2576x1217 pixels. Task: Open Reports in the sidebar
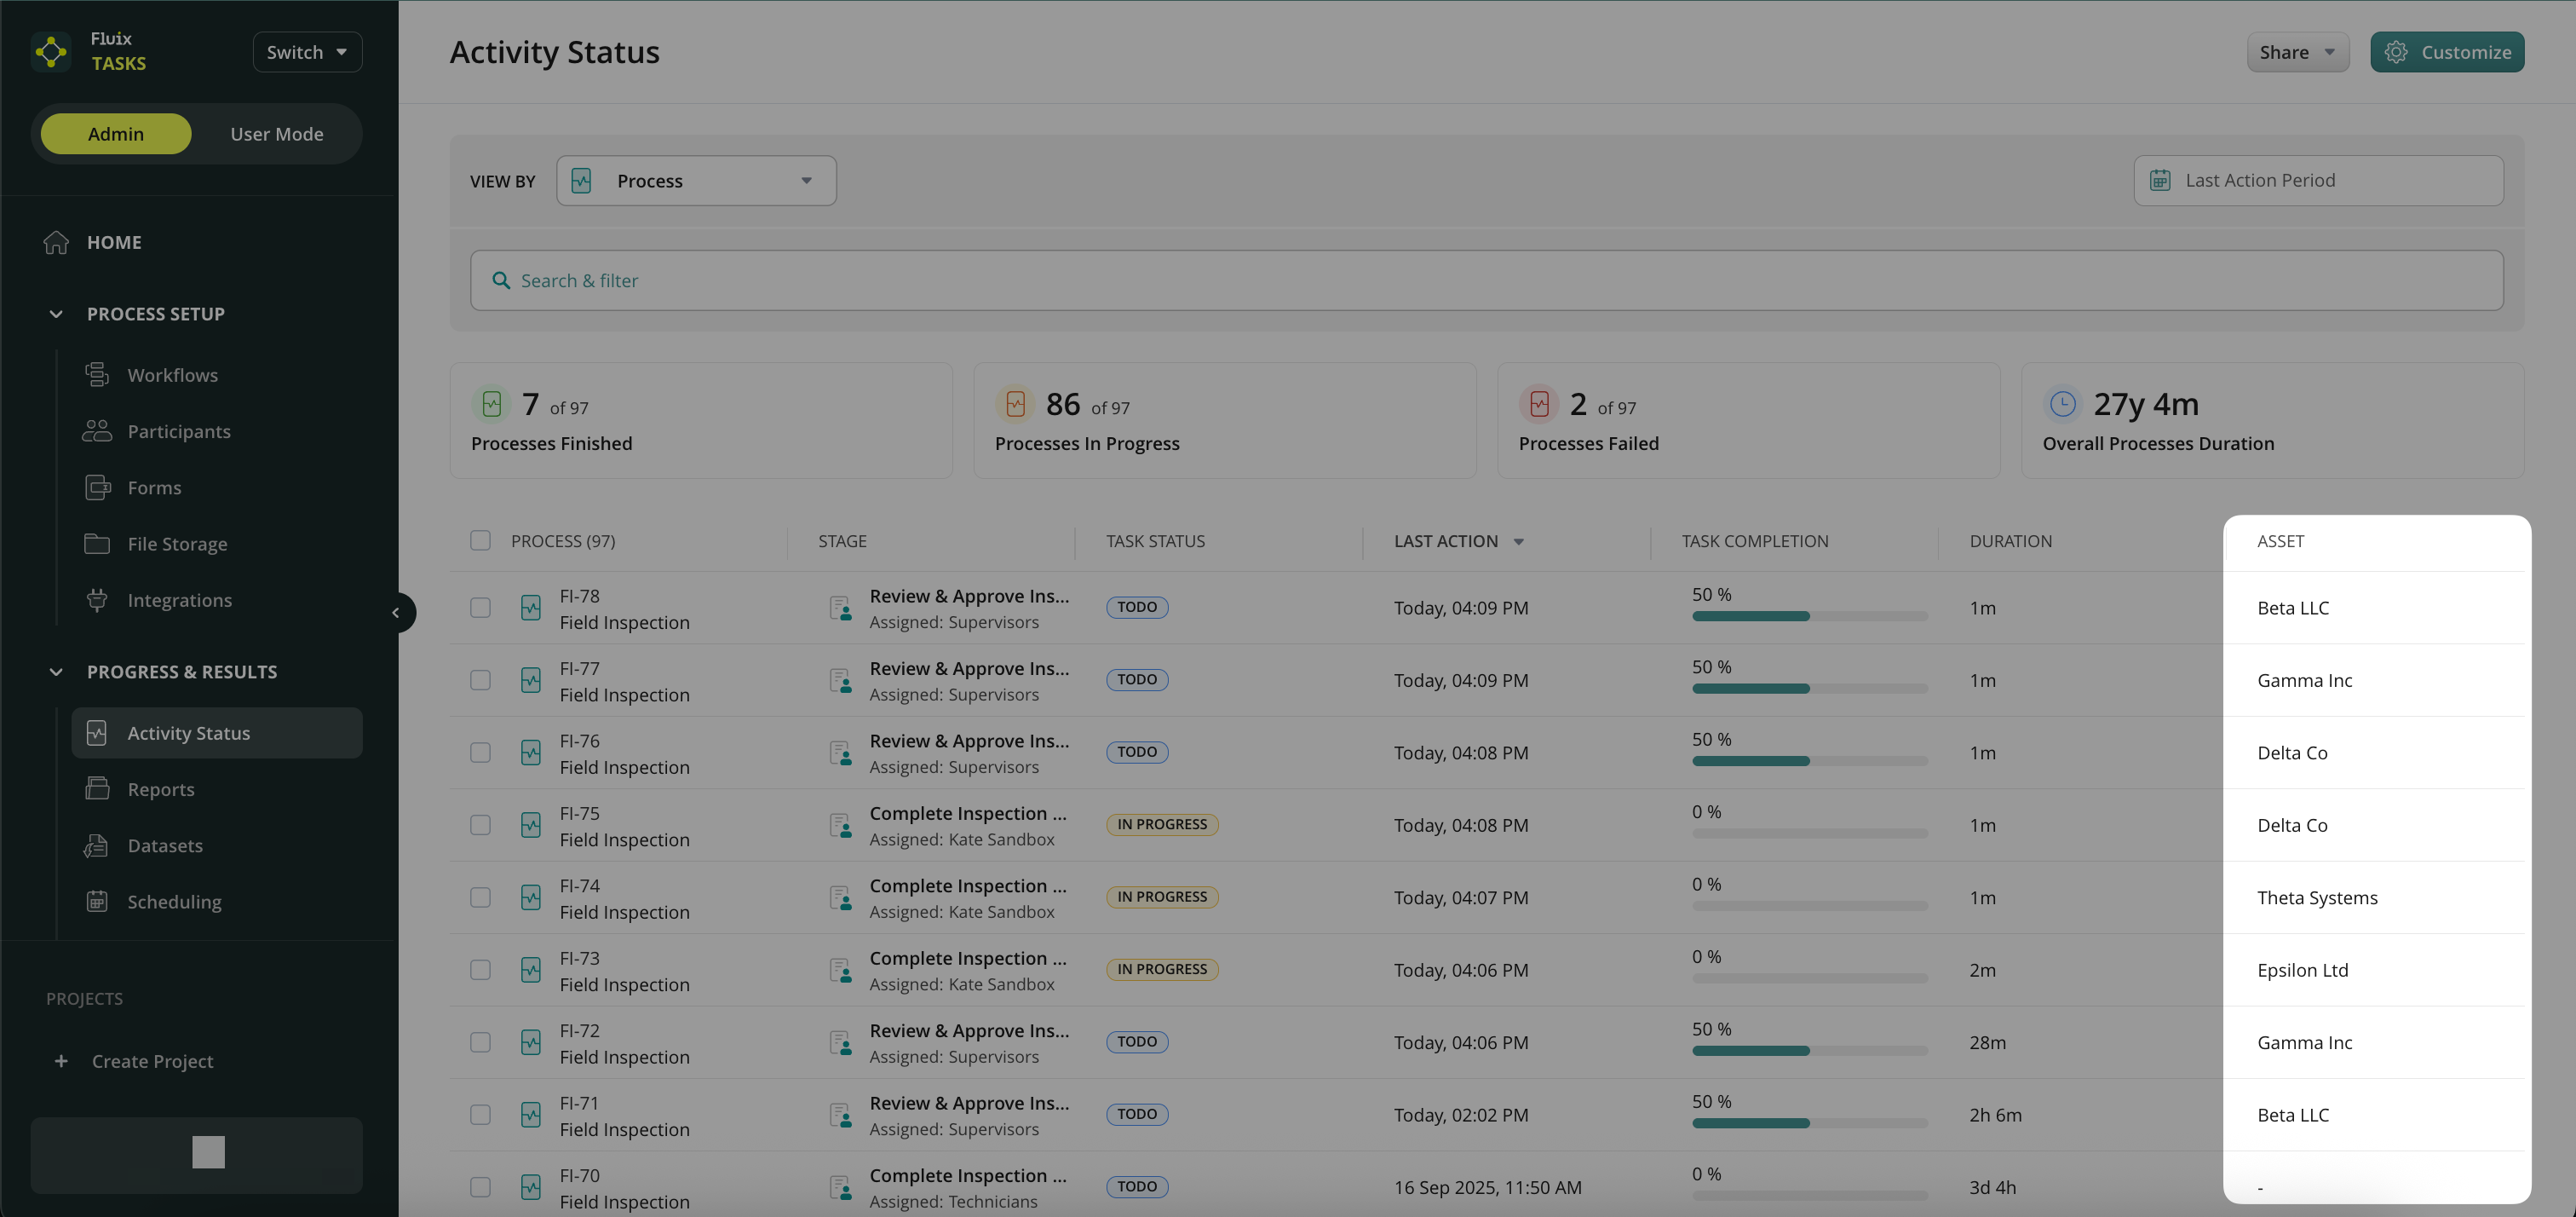click(161, 788)
